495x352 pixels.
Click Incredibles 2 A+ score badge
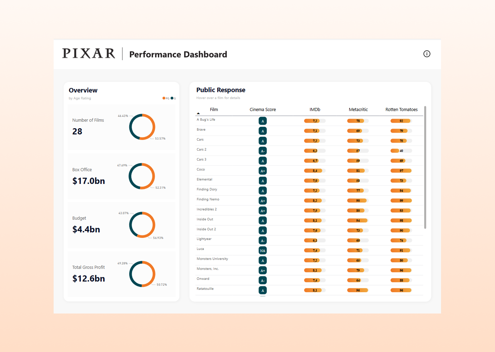point(263,211)
